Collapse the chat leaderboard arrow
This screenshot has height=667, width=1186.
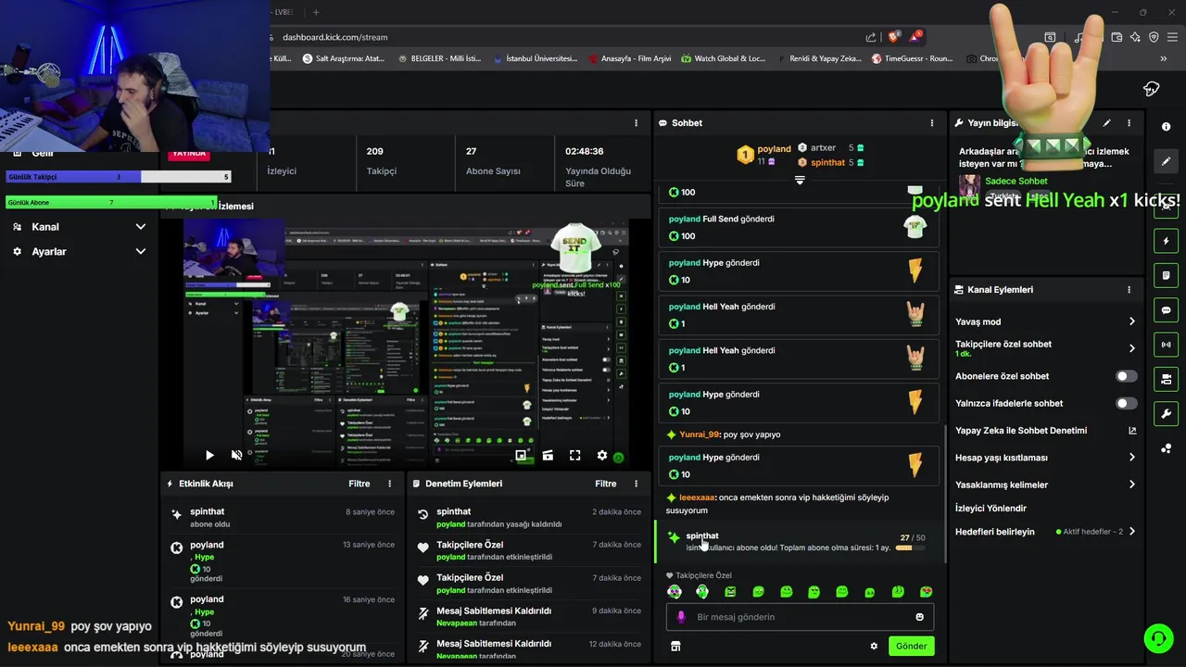pos(800,181)
